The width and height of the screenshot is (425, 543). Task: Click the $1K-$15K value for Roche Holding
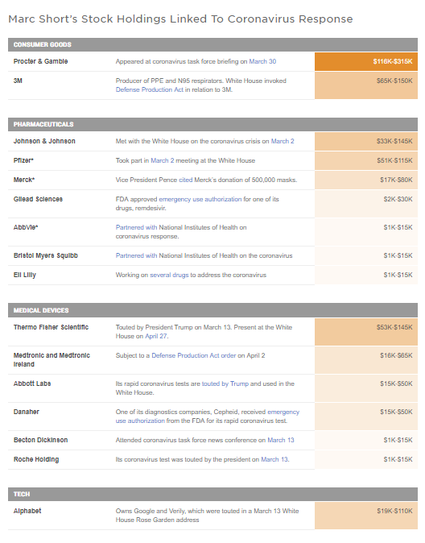pos(398,459)
